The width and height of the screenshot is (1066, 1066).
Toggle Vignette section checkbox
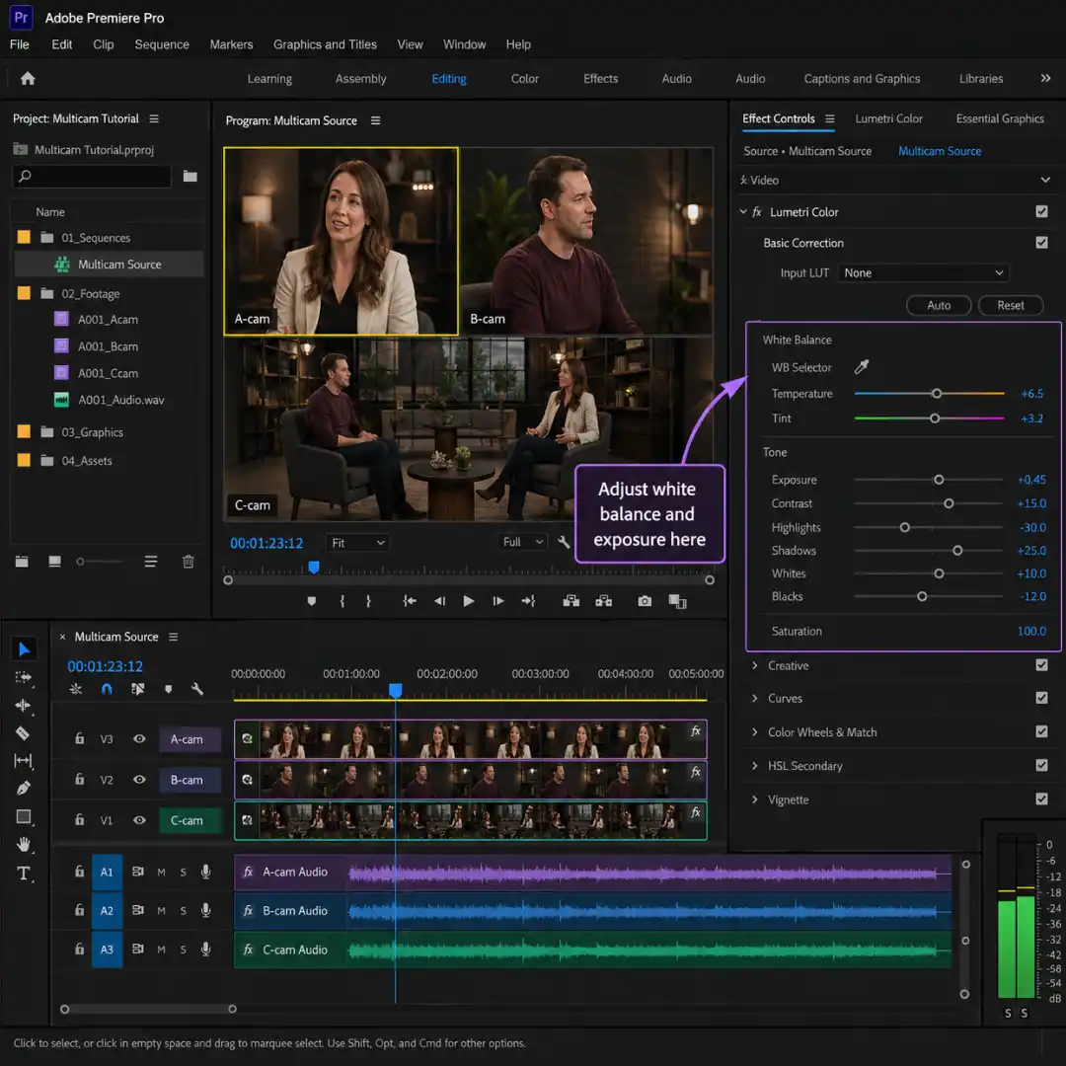pos(1041,799)
